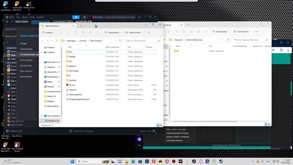Click the Создать button in Team Fortress 2 Explorer

[48, 33]
